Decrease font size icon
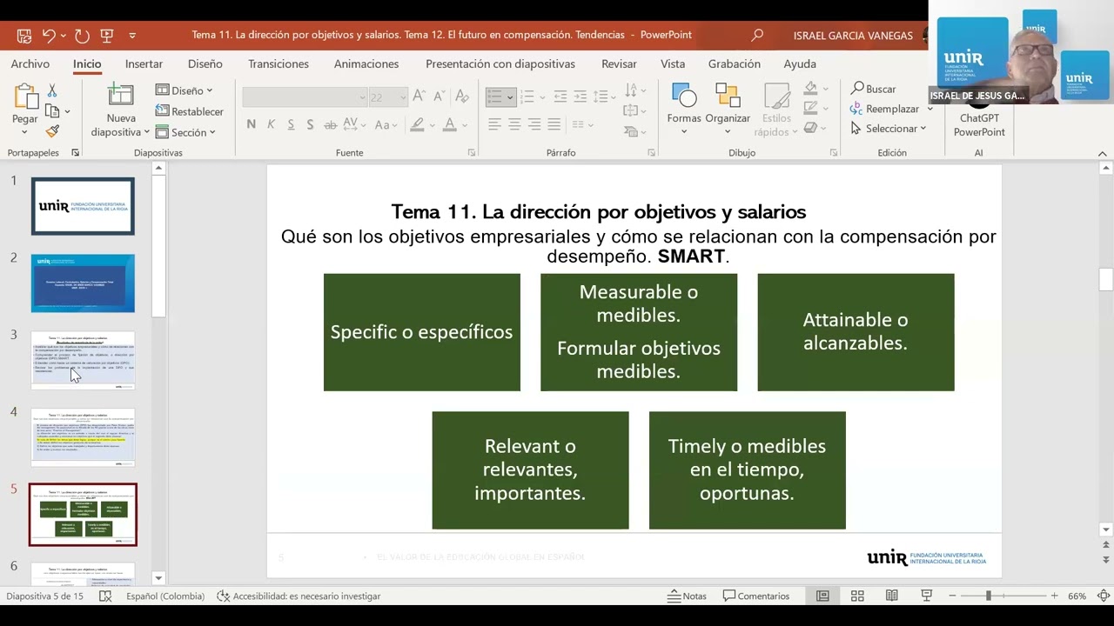 440,97
